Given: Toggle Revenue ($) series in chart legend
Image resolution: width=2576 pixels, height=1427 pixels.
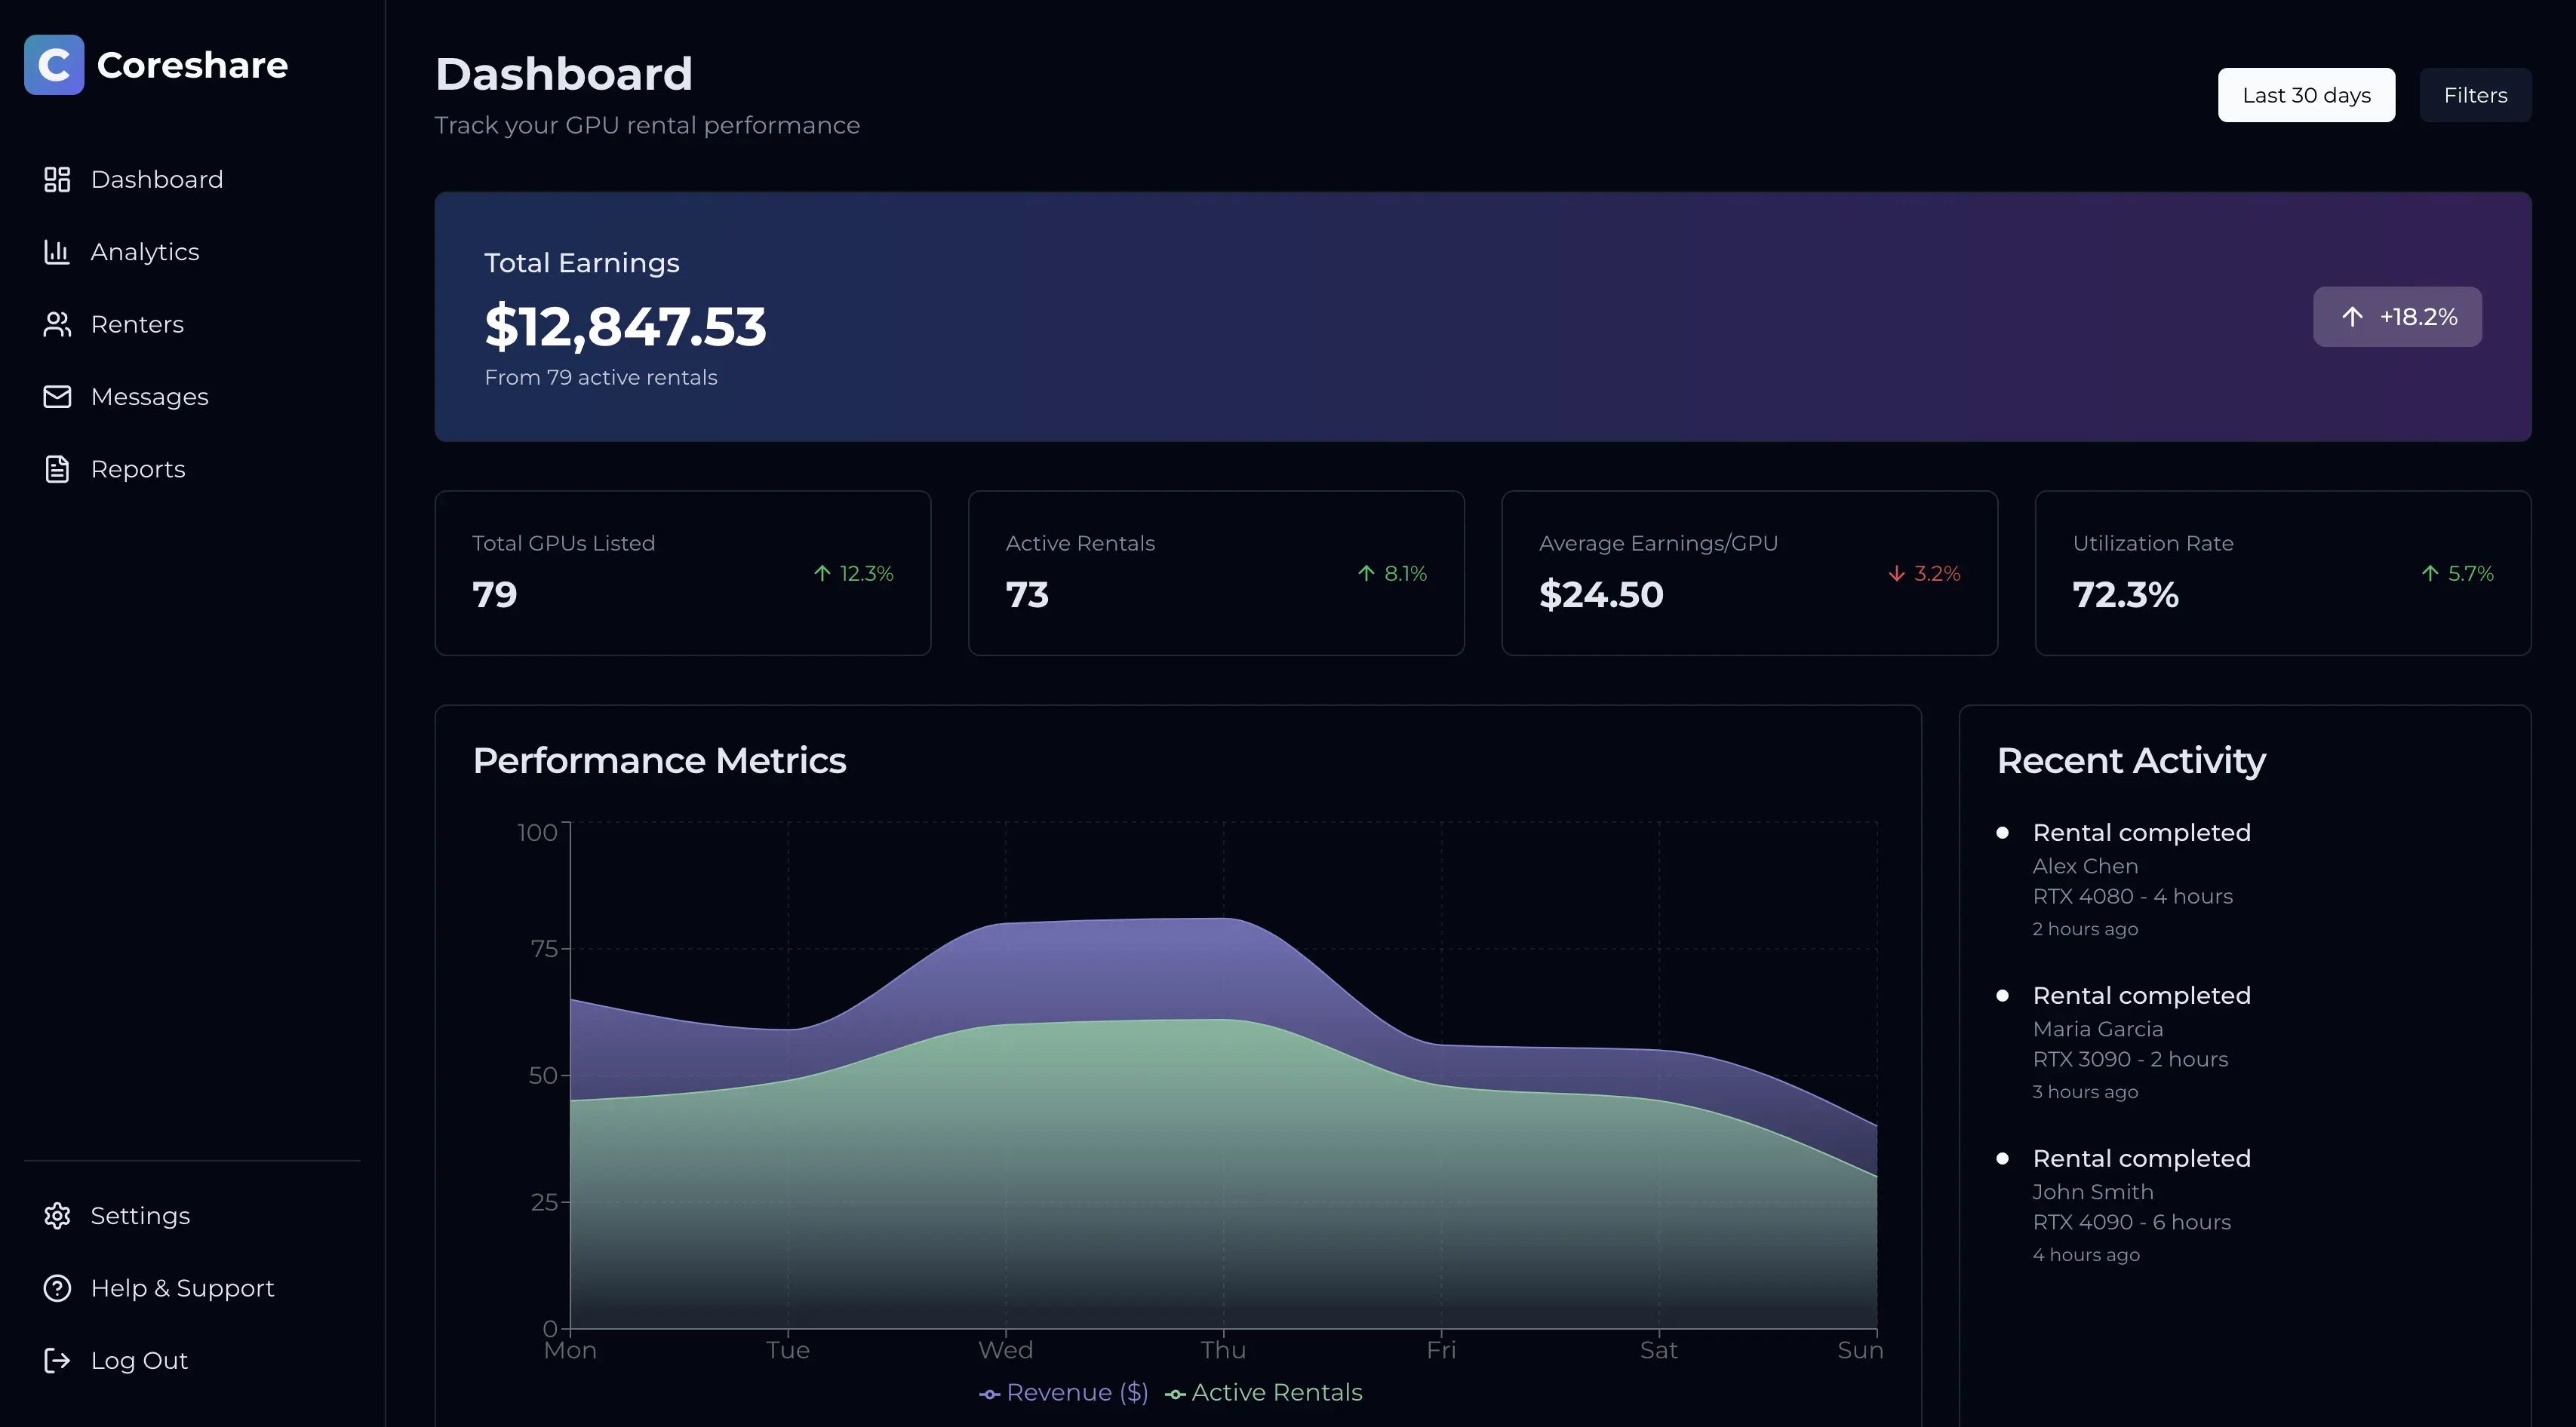Looking at the screenshot, I should [1064, 1393].
